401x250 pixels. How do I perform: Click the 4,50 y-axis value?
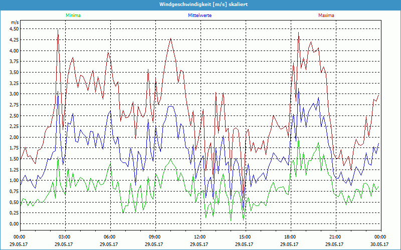click(x=15, y=29)
